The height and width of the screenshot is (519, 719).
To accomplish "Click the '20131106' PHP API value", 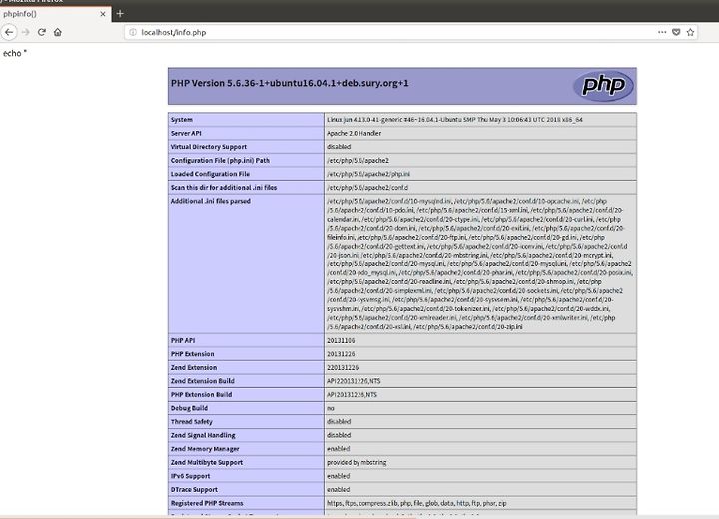I will (341, 340).
